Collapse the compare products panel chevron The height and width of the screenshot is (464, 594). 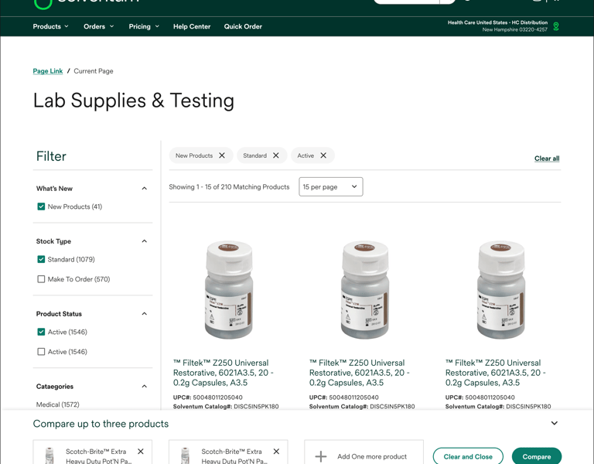coord(555,423)
